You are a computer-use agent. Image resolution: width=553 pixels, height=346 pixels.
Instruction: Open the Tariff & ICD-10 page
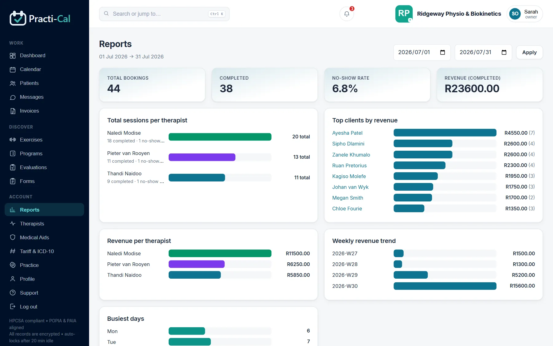coord(44,251)
